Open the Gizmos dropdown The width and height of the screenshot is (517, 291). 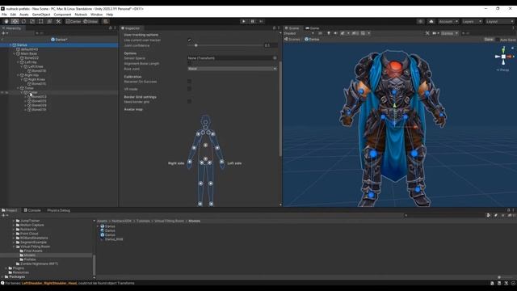coord(449,33)
